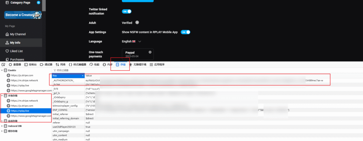Select https://js.stripe.com under 本地存储
Viewport: 363px width, 141px height.
pyautogui.click(x=22, y=106)
